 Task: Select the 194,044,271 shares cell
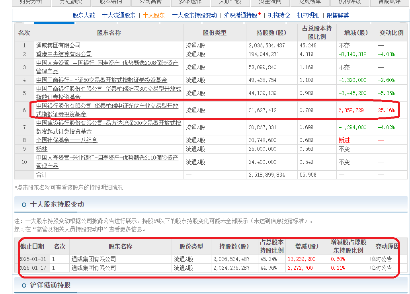(264, 54)
